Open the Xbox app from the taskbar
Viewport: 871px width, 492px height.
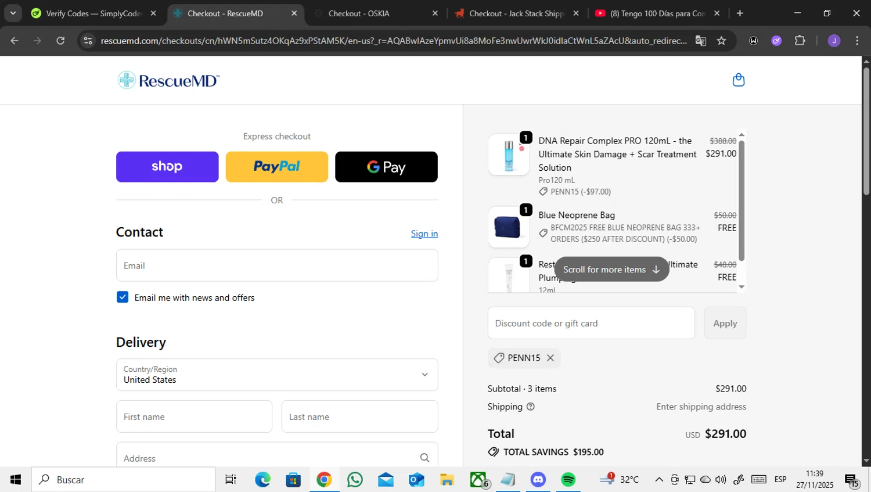tap(478, 479)
